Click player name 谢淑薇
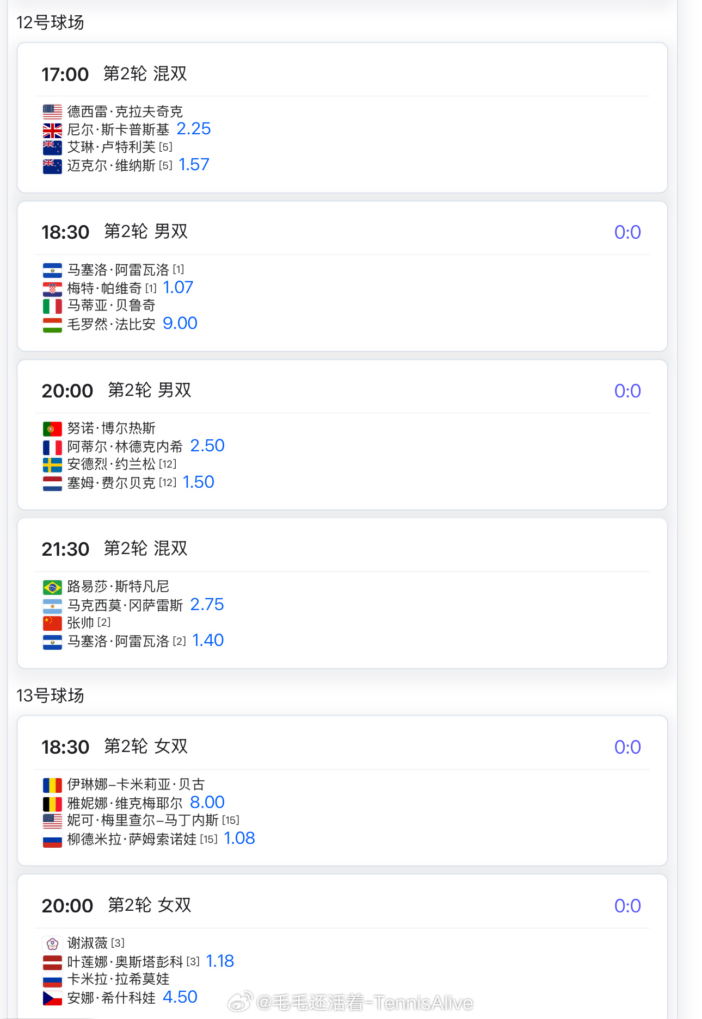Screen dimensions: 702x1019 (88, 943)
